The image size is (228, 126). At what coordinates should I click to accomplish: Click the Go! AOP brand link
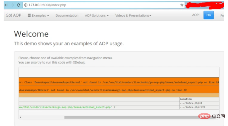(x=13, y=15)
